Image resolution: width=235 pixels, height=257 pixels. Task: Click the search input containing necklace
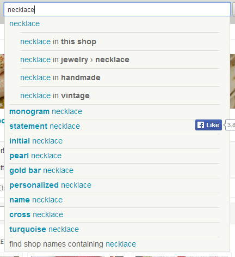(117, 9)
